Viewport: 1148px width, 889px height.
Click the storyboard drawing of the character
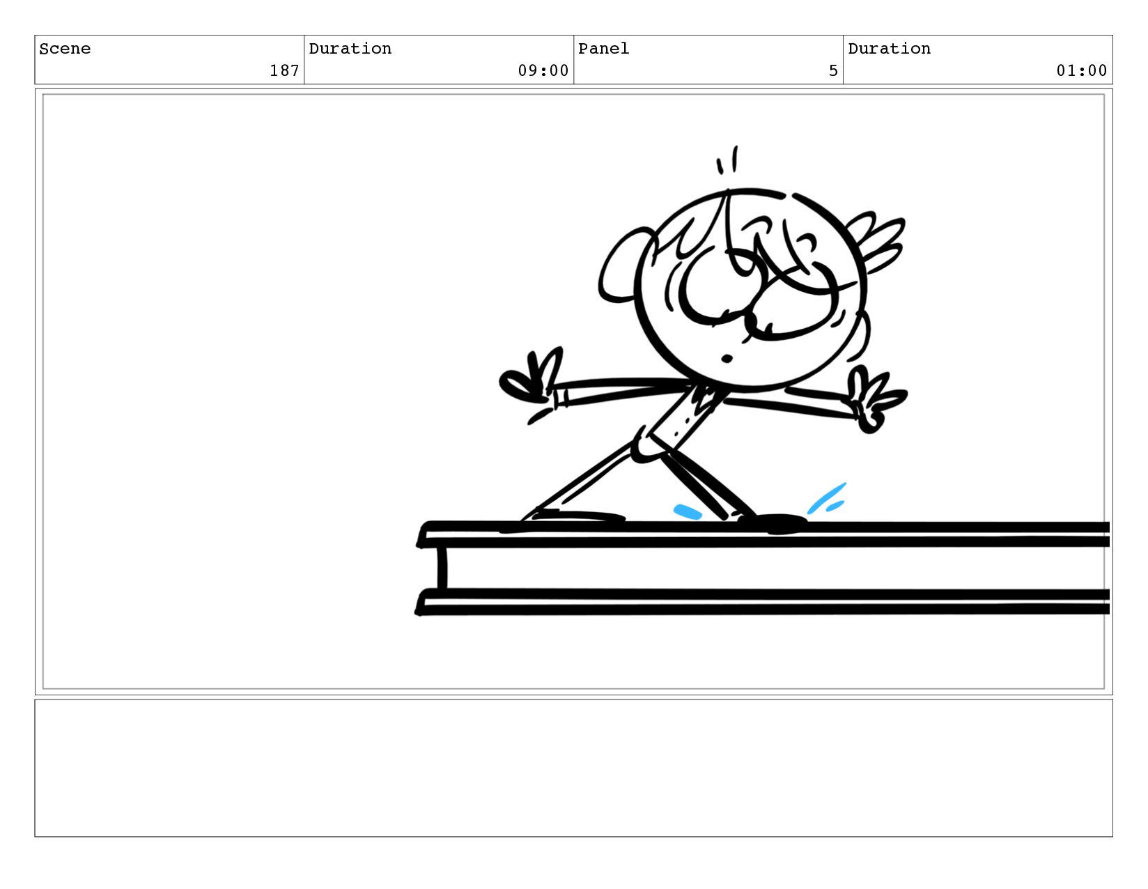tap(704, 341)
